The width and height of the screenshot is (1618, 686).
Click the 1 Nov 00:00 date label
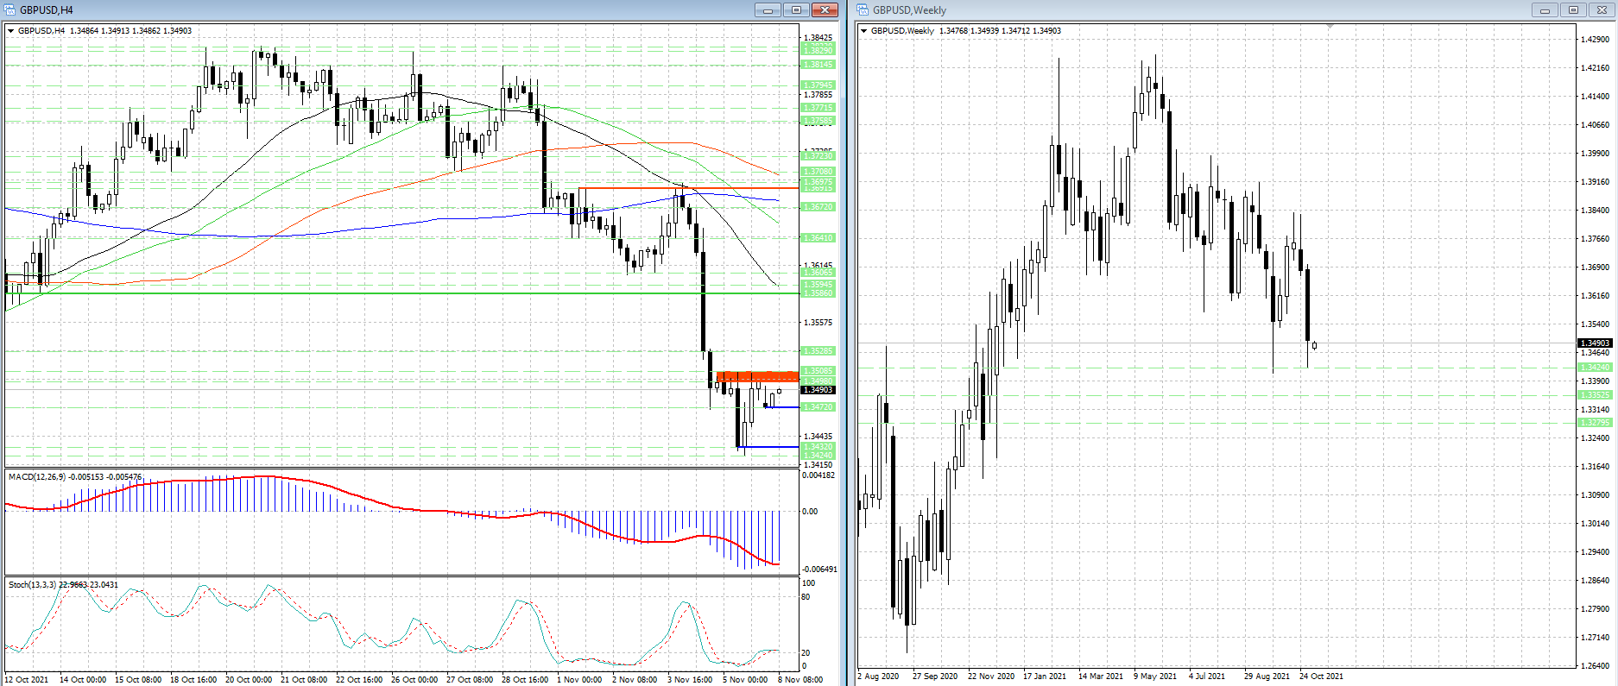pyautogui.click(x=579, y=680)
